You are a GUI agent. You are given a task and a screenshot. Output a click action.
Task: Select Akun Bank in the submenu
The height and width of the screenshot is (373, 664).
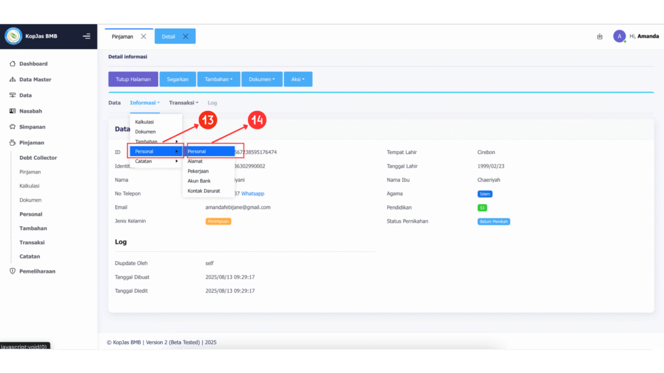point(199,181)
